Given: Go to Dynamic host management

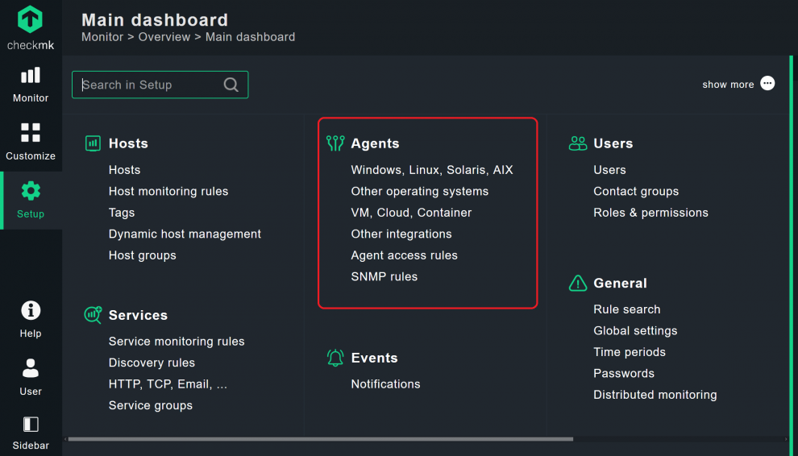Looking at the screenshot, I should click(x=185, y=234).
